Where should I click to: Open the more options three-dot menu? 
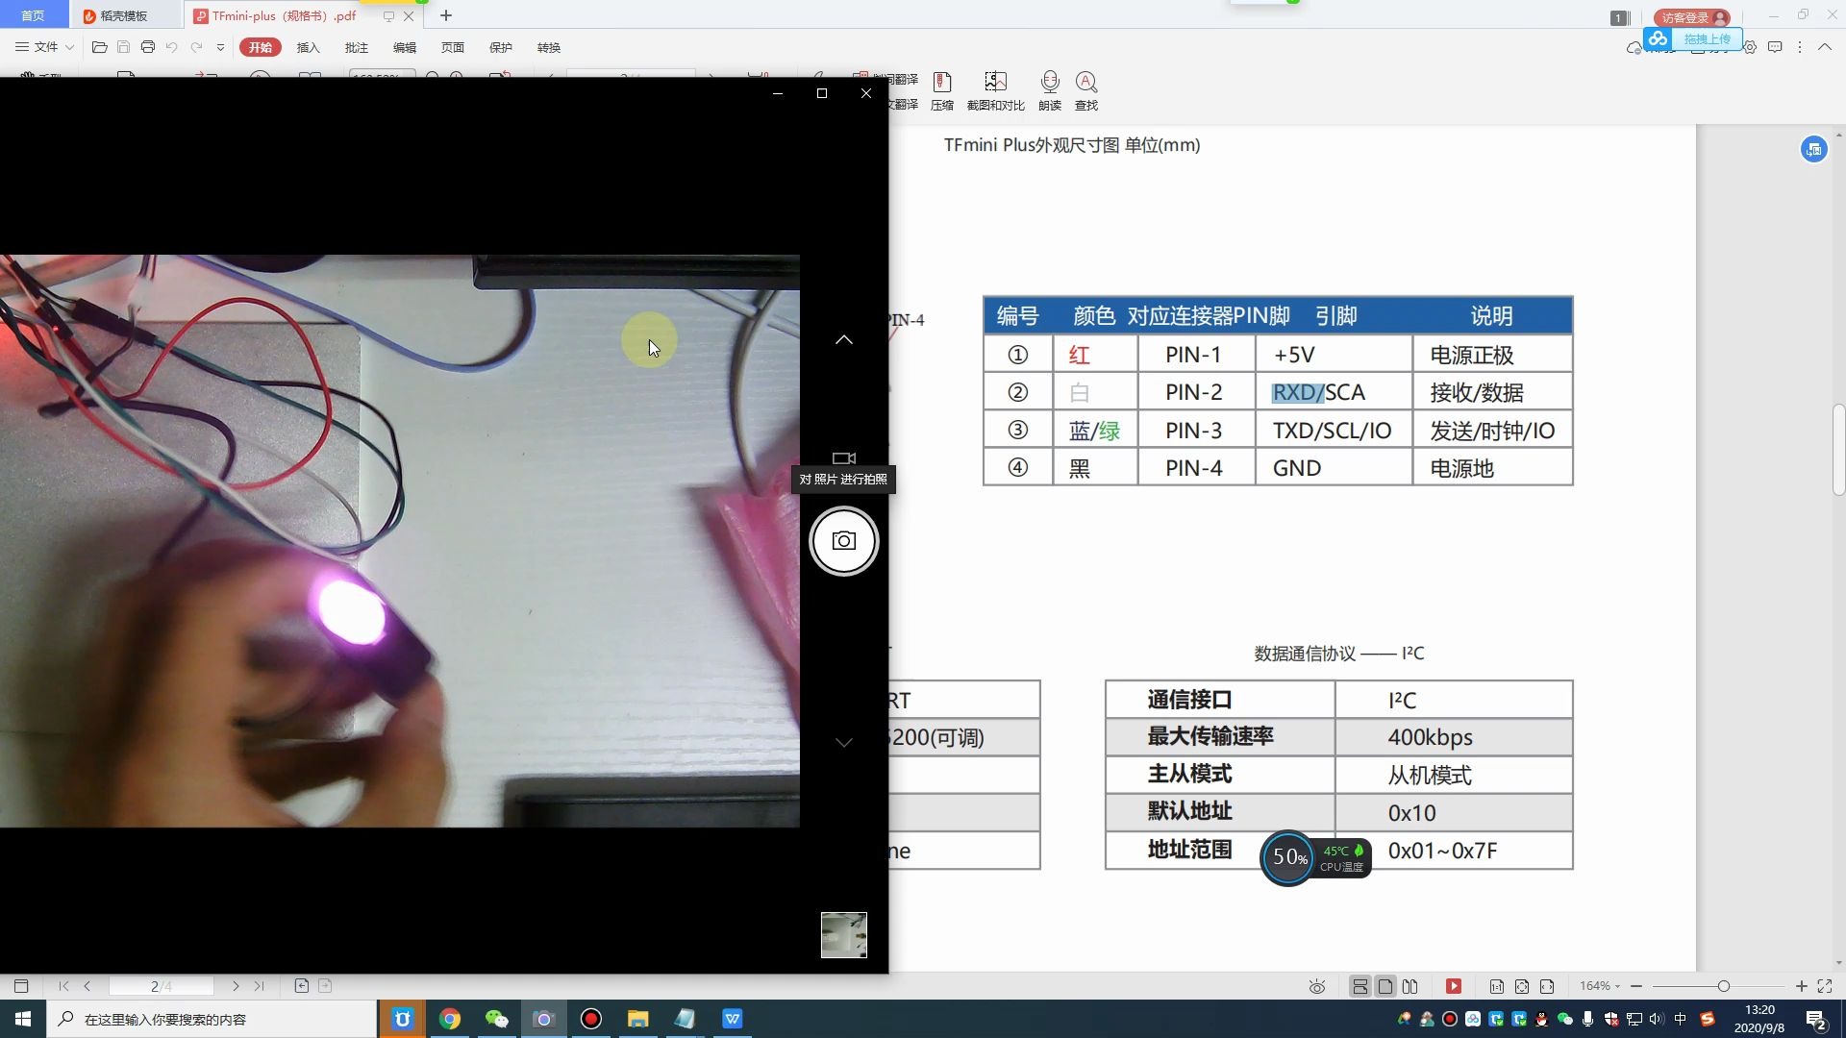1800,47
